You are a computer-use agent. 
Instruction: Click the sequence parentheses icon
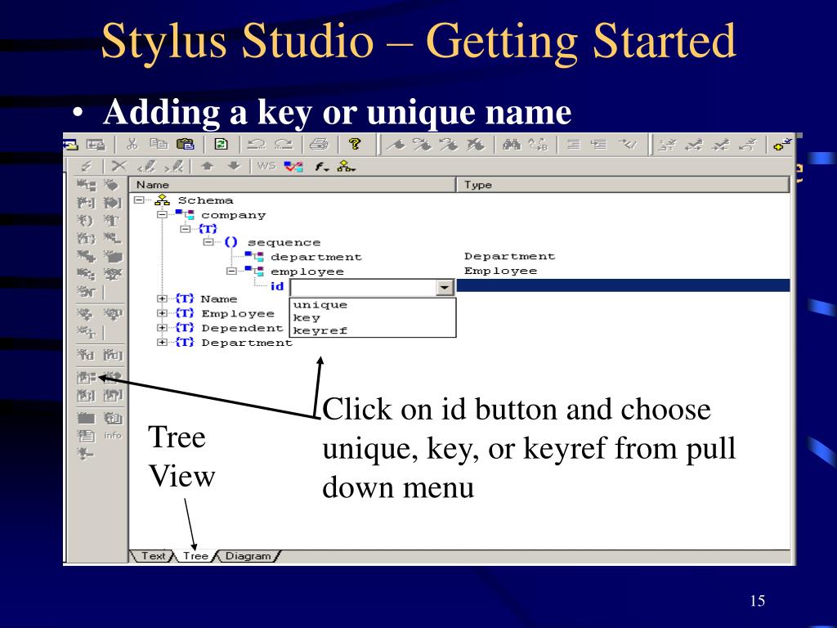[231, 242]
